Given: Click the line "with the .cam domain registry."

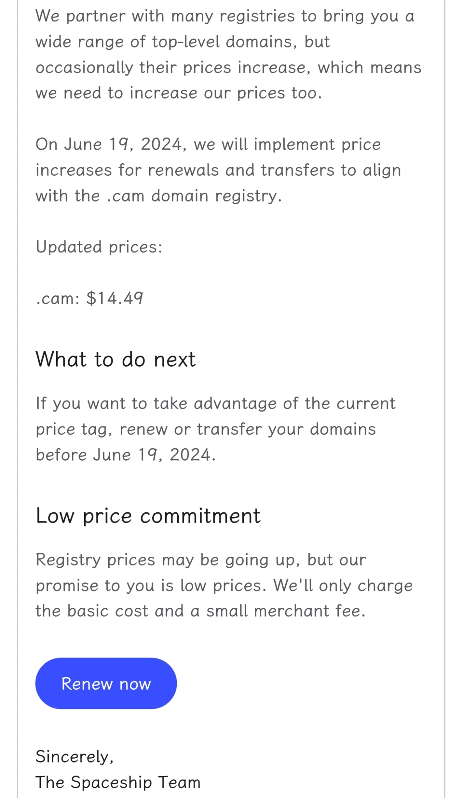Looking at the screenshot, I should coord(159,196).
